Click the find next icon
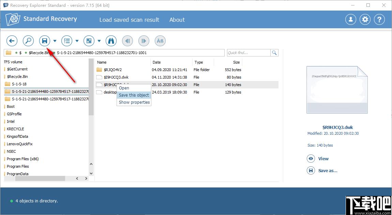 coord(144,41)
